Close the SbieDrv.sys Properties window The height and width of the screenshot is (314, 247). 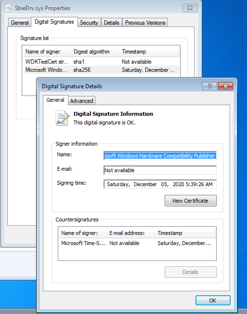tap(190, 8)
